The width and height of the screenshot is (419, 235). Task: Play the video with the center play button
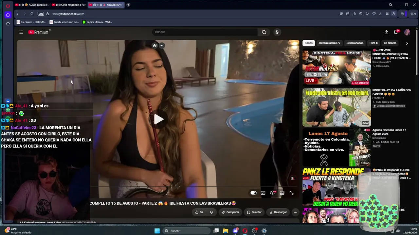pyautogui.click(x=158, y=119)
